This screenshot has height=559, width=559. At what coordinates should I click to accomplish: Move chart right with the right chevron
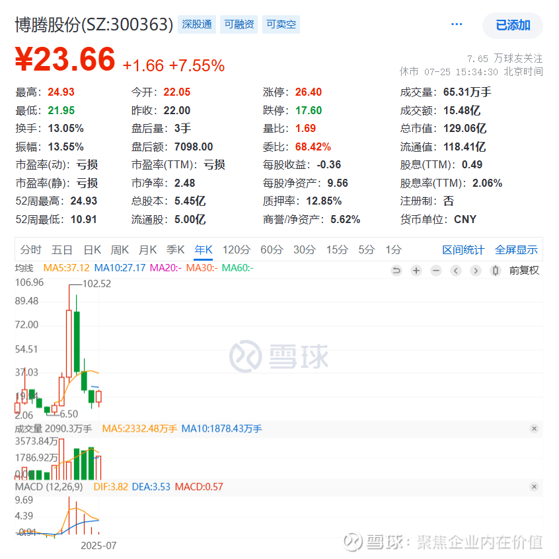coord(476,271)
